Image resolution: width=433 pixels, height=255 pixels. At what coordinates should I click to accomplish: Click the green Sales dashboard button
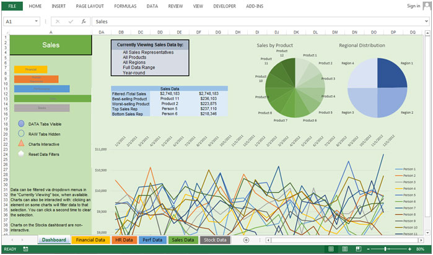(53, 98)
